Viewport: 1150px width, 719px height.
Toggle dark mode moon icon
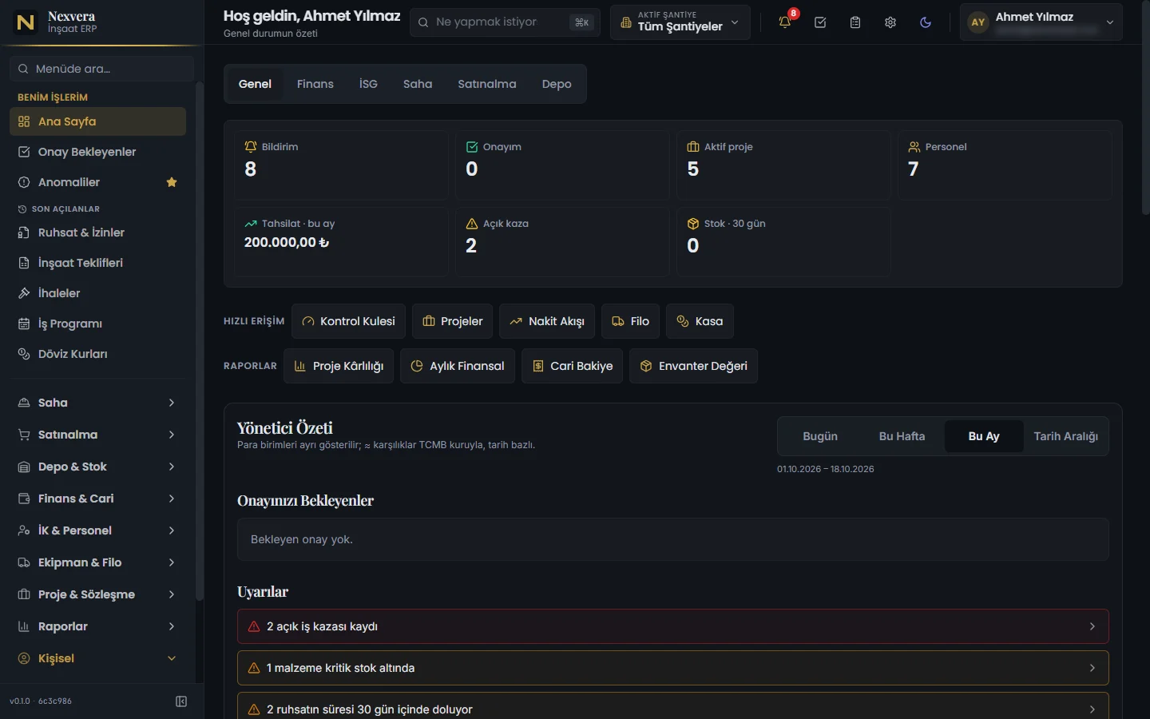[926, 22]
